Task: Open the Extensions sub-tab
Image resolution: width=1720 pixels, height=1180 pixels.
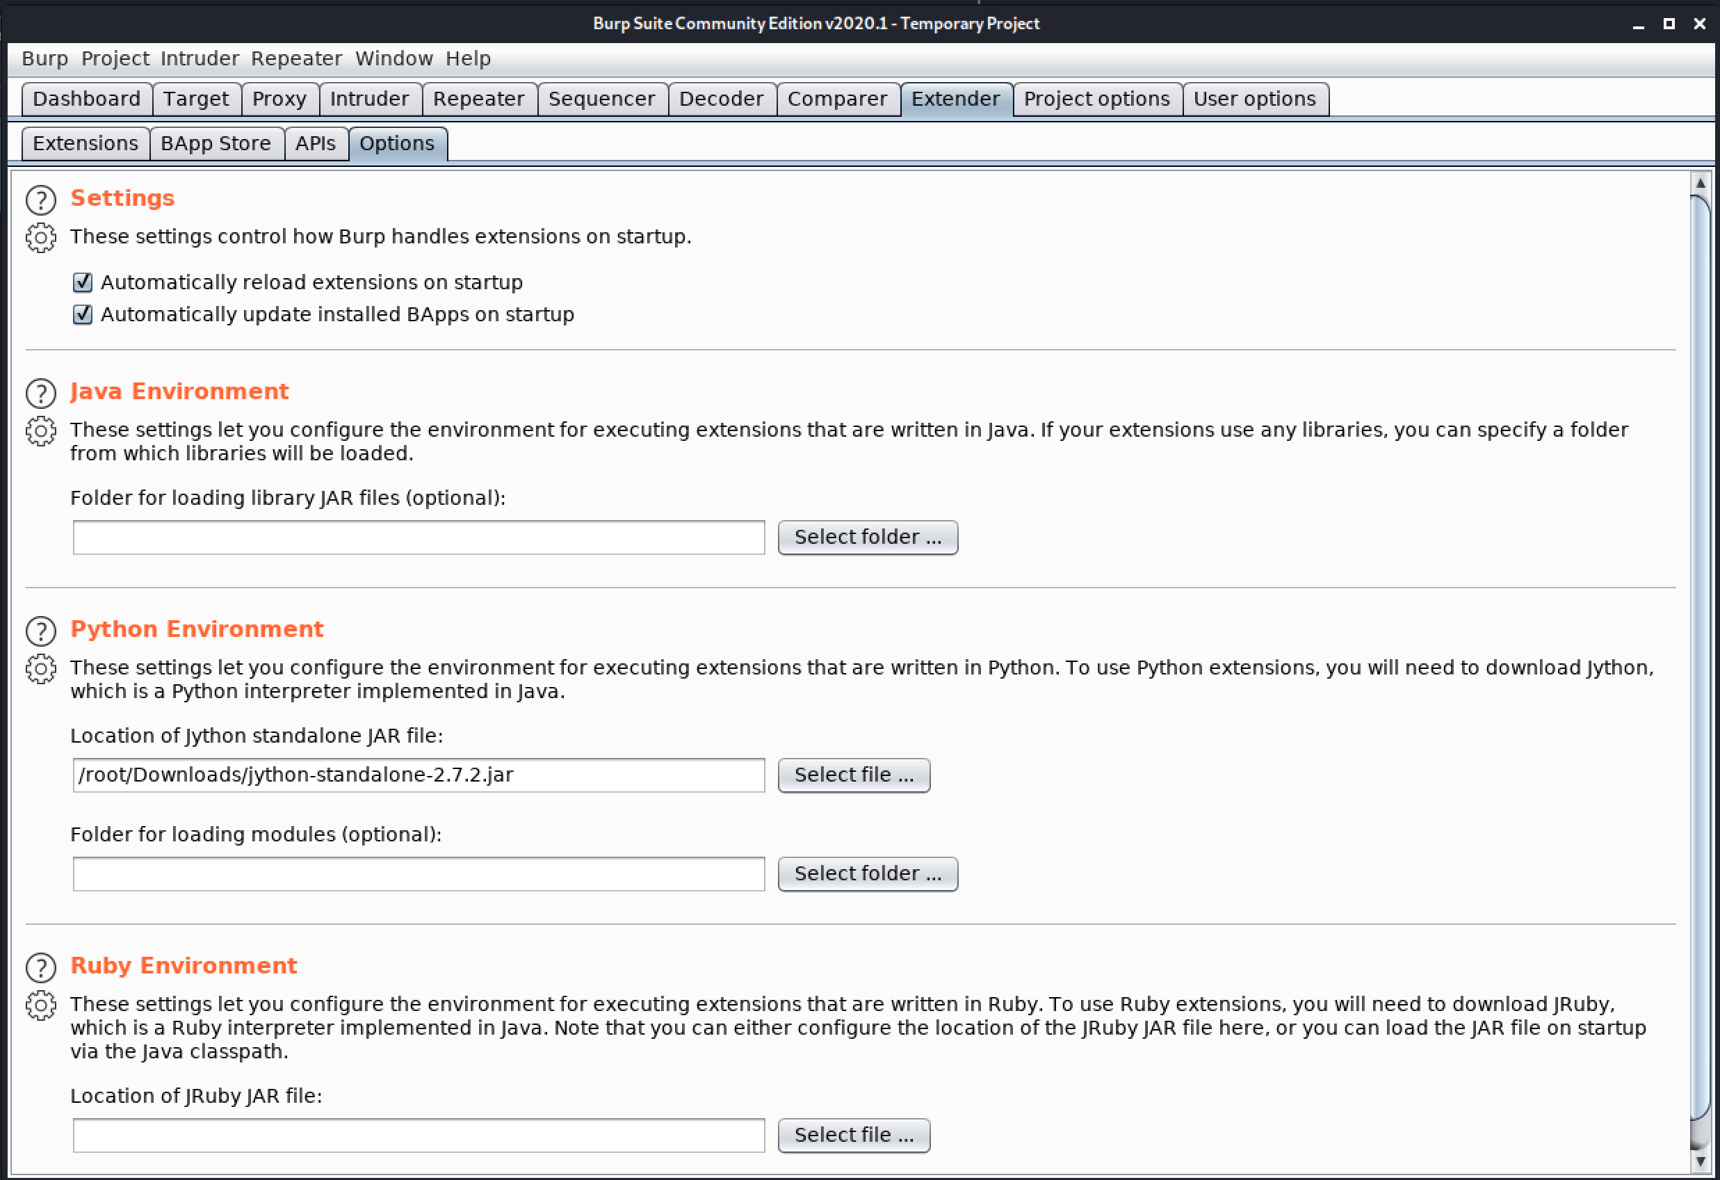Action: 86,144
